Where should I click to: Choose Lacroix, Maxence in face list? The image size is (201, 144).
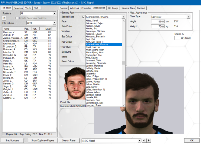click(x=104, y=66)
